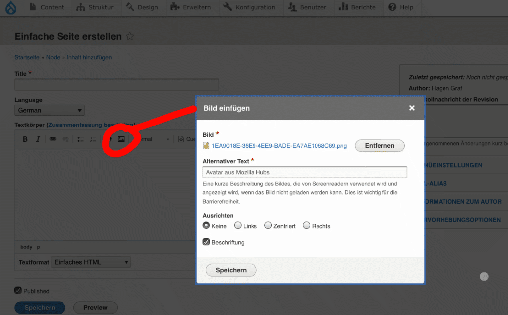Open the Konfiguration admin menu
Image resolution: width=508 pixels, height=315 pixels.
tap(249, 7)
